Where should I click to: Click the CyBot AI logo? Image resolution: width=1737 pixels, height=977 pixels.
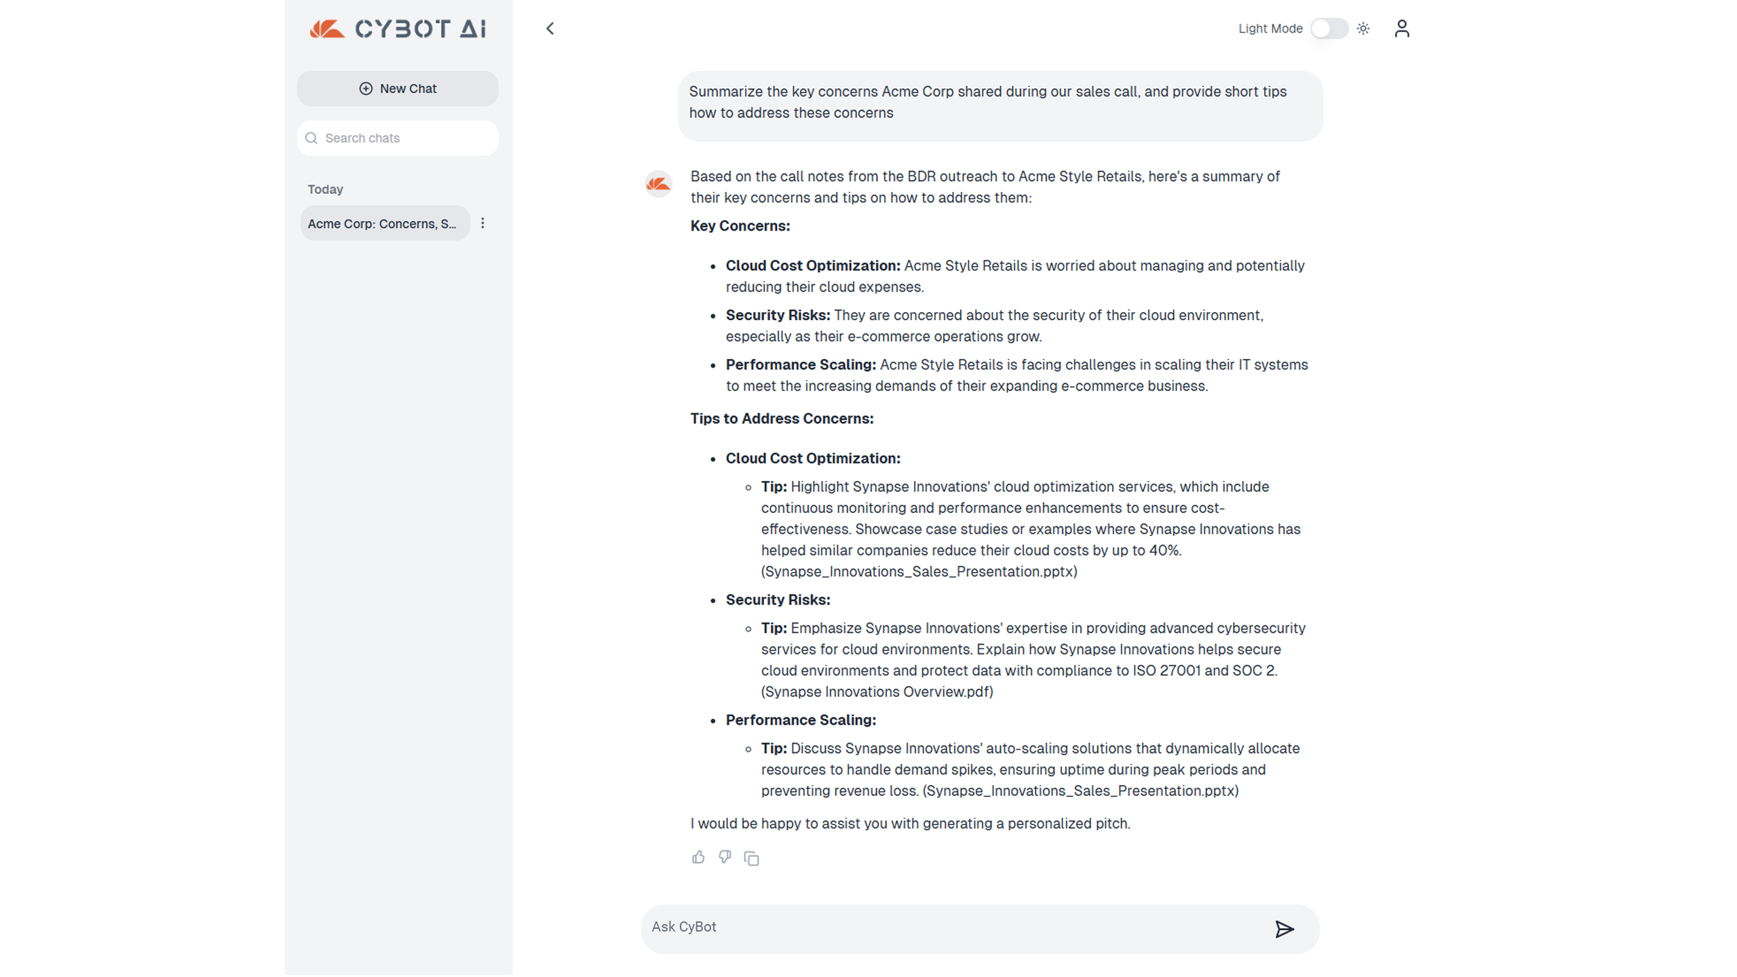point(398,28)
